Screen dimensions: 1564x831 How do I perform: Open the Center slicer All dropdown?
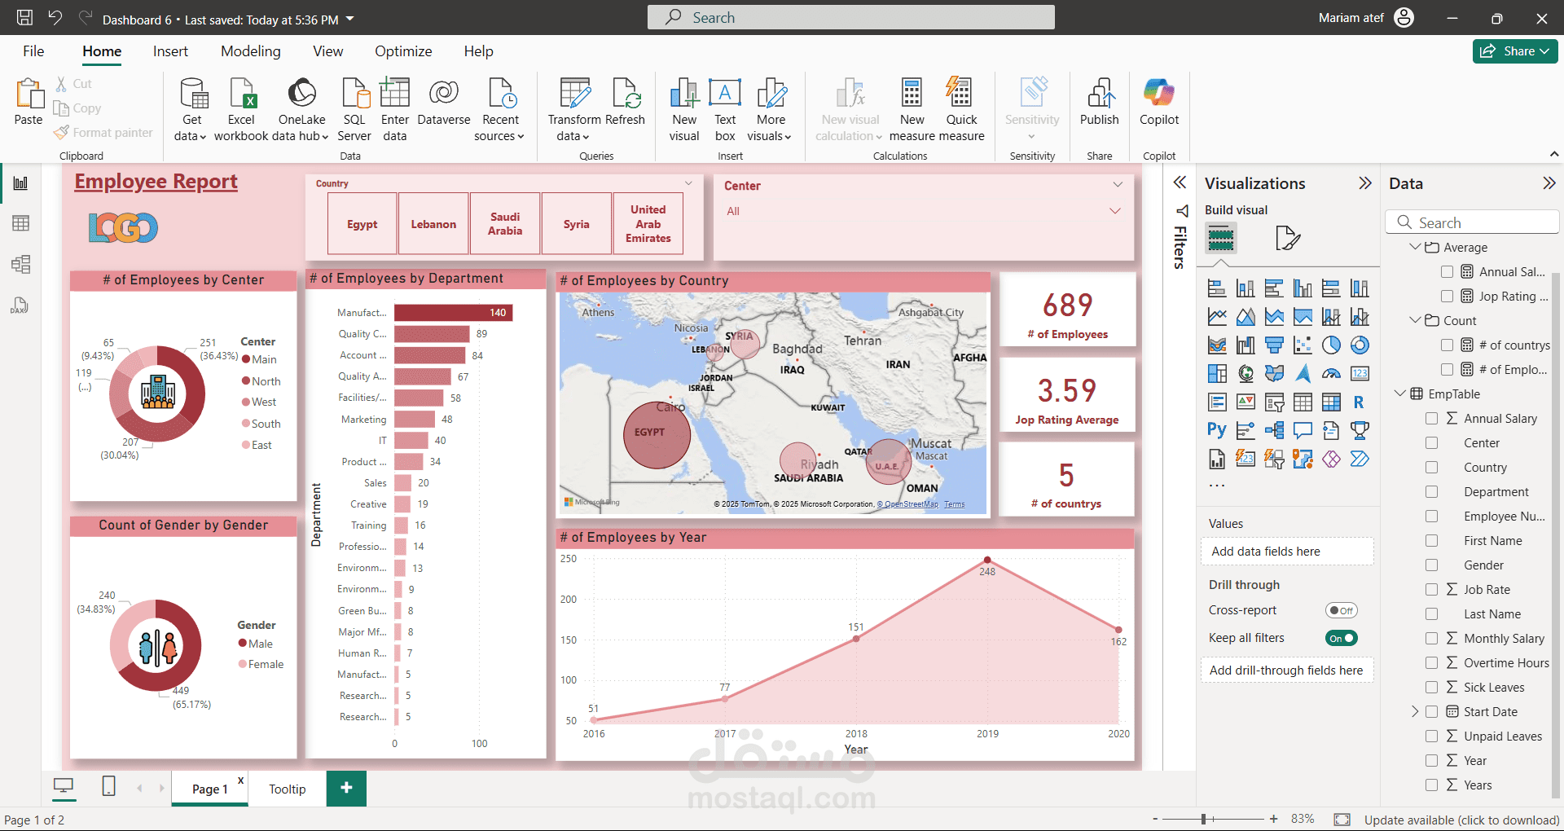(x=1115, y=211)
